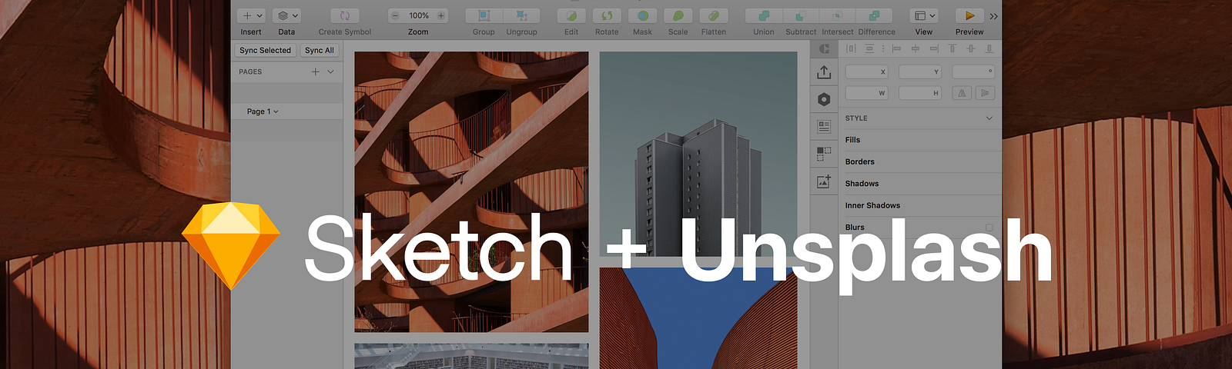Click the align bottom edges icon

click(989, 48)
